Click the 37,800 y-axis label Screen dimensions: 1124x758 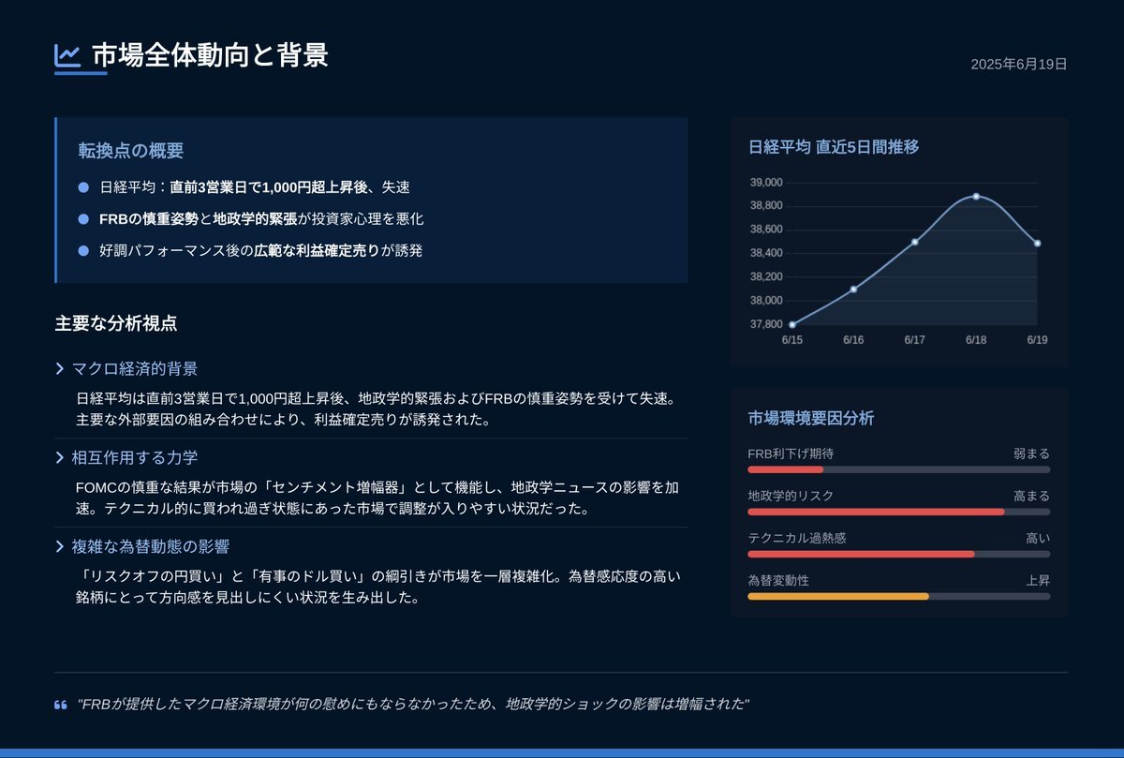[766, 324]
